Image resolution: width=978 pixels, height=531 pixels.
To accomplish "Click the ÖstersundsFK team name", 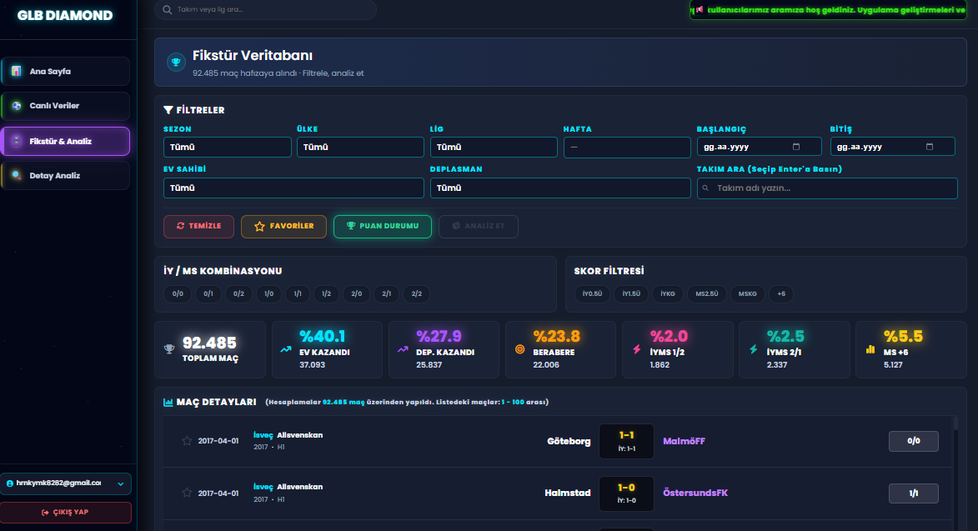I will coord(695,493).
